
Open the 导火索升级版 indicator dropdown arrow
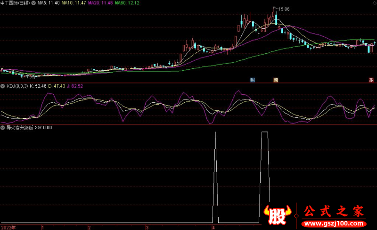[x=2, y=127]
